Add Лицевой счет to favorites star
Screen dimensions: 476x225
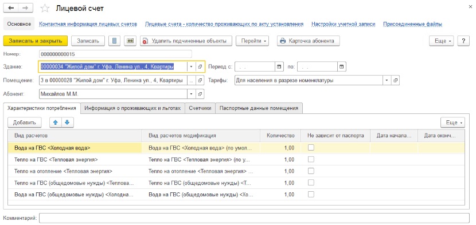coord(45,9)
